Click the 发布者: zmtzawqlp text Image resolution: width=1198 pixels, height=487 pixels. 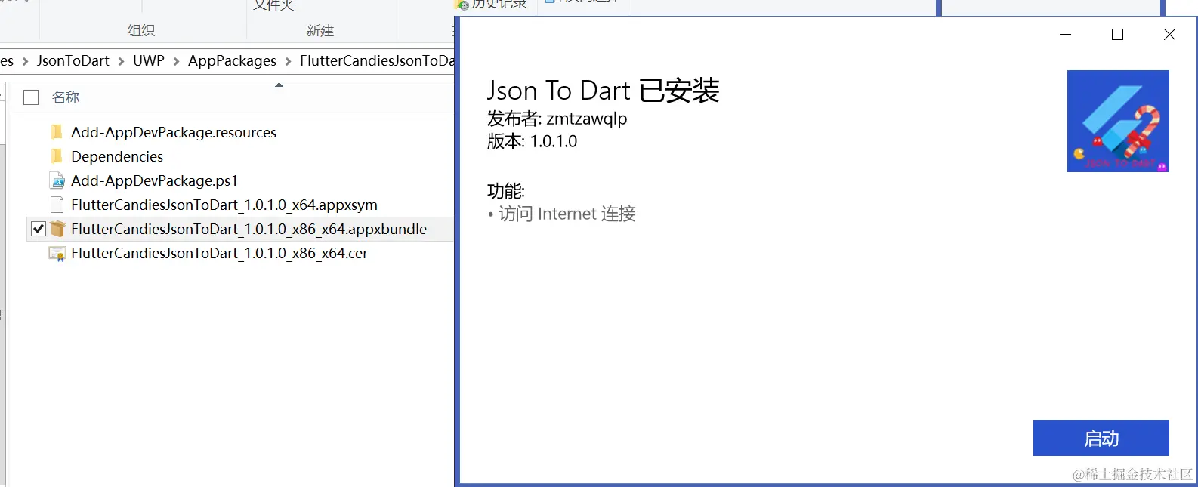(557, 119)
